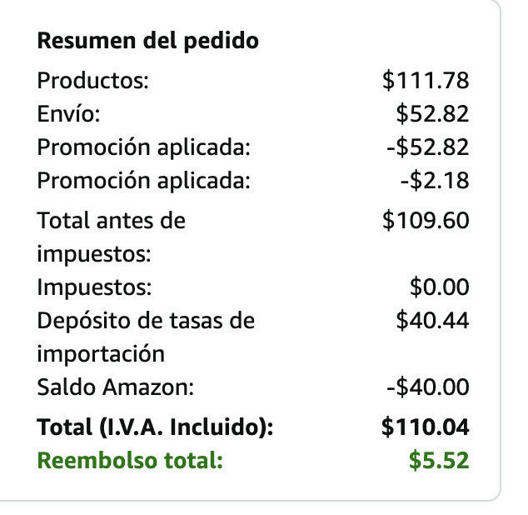Click the $109.60 pre-tax total

pyautogui.click(x=426, y=221)
